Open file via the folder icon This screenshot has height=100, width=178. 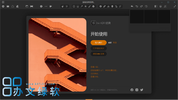pos(8,6)
